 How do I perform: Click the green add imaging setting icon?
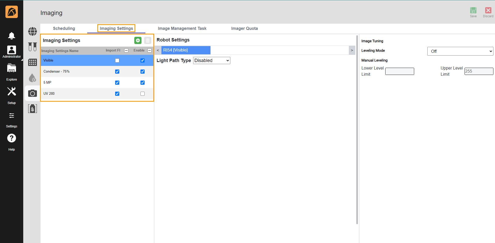(138, 40)
